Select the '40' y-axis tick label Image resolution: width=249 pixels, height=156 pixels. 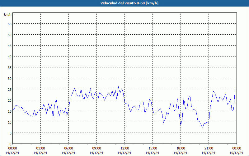[x=10, y=57]
